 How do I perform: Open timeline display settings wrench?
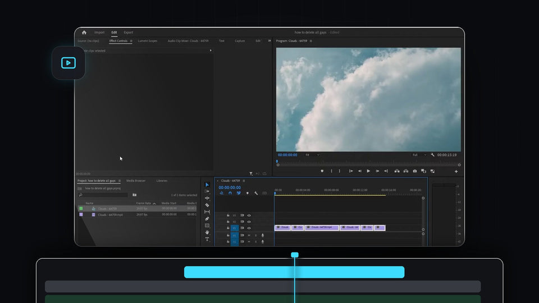256,193
